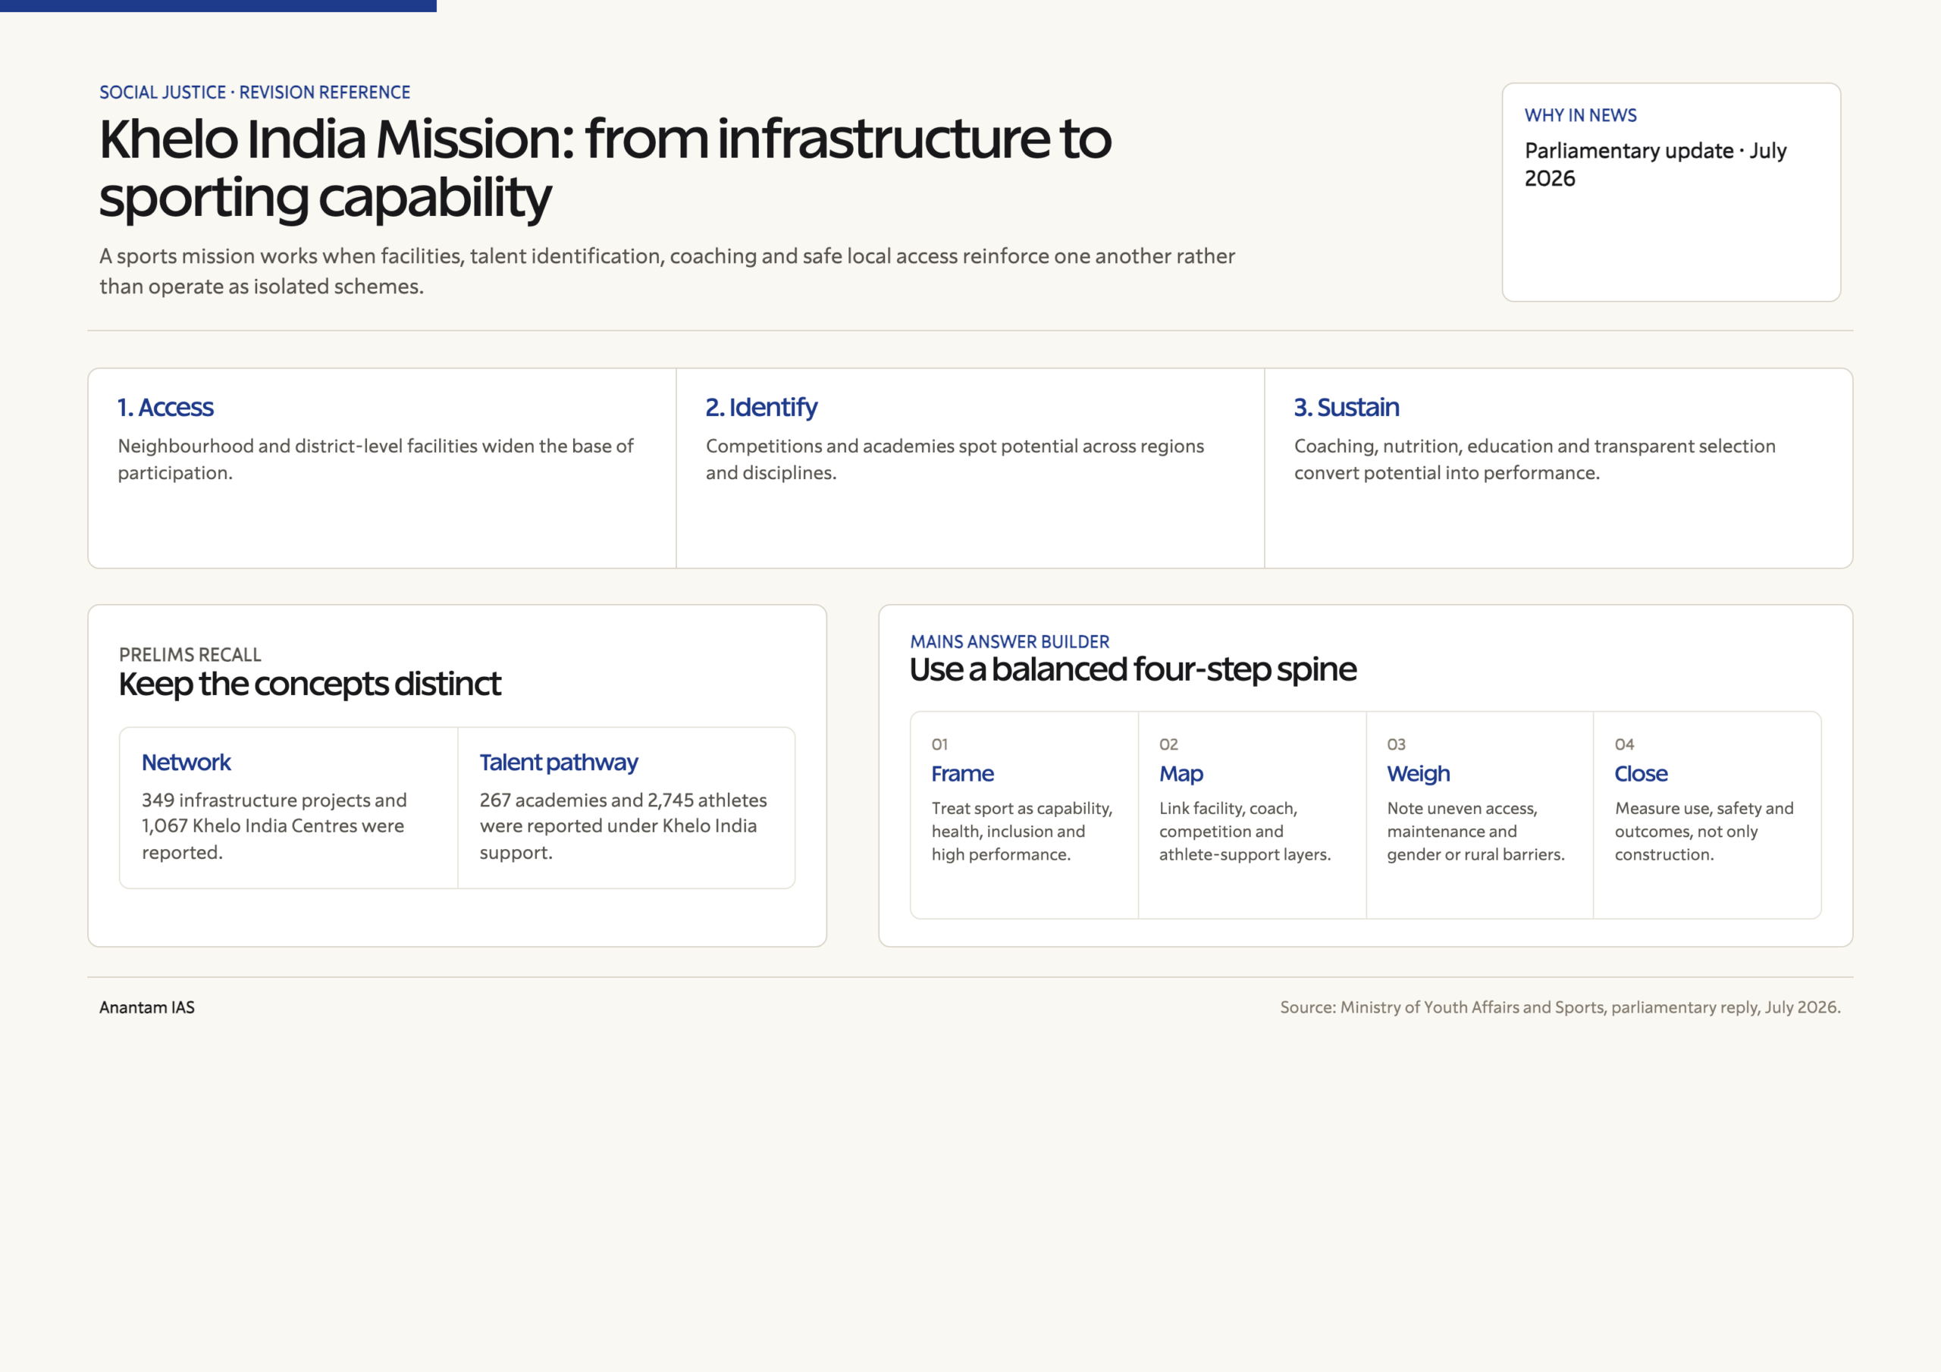Click the subtitle beginning 'A sports mission works'
Viewport: 1941px width, 1372px height.
(667, 271)
